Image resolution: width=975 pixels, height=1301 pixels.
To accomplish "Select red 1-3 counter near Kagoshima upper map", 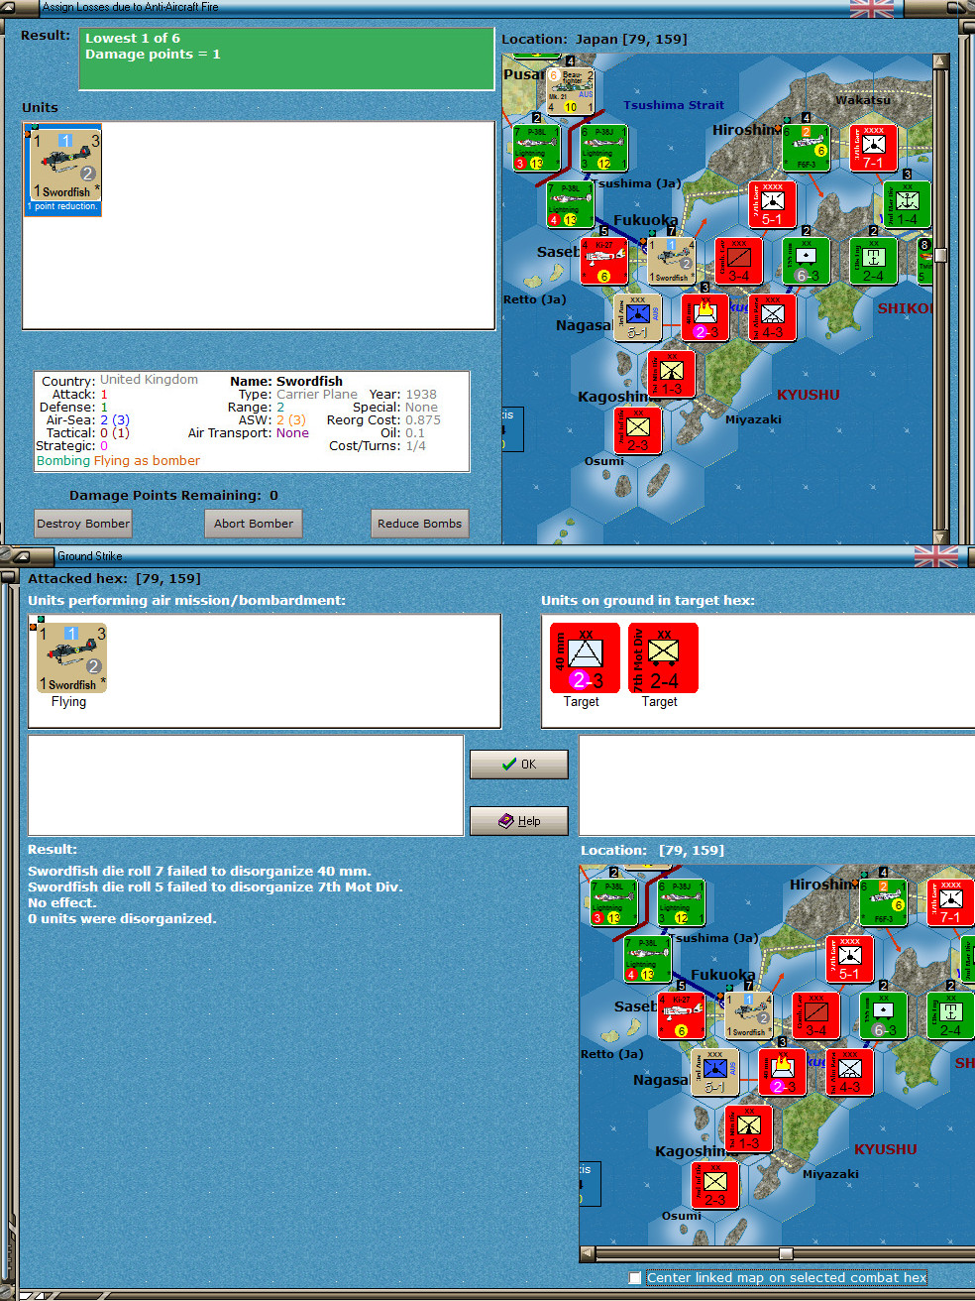I will 672,374.
